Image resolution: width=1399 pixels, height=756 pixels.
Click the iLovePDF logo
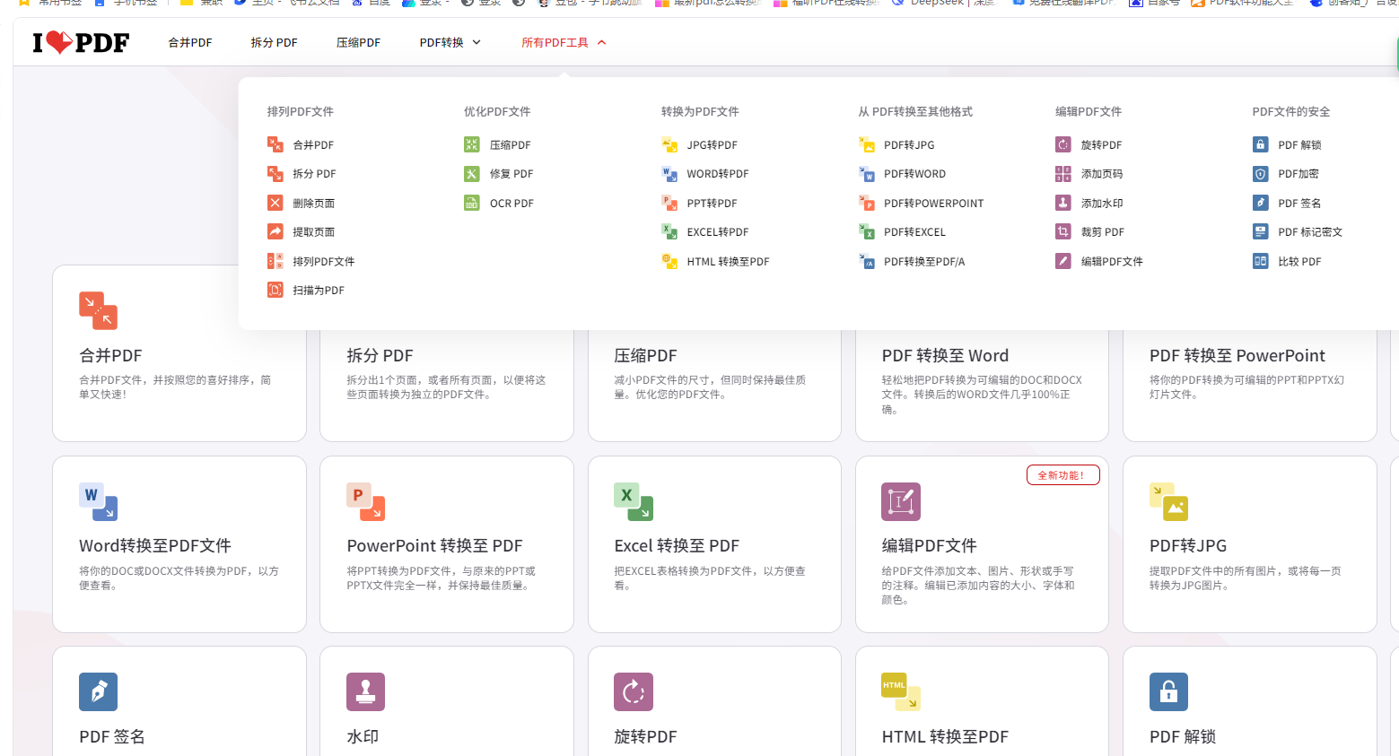coord(81,42)
